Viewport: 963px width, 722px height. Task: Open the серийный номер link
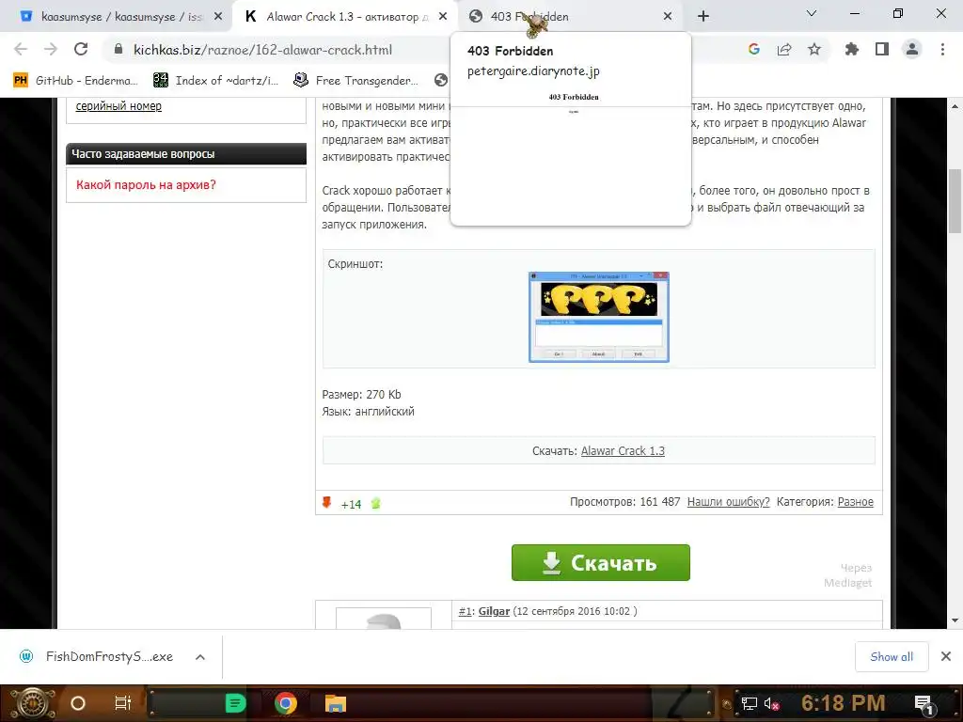click(118, 105)
